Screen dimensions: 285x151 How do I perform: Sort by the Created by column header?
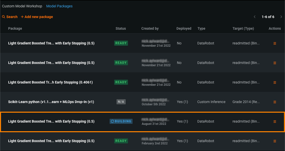click(x=150, y=28)
